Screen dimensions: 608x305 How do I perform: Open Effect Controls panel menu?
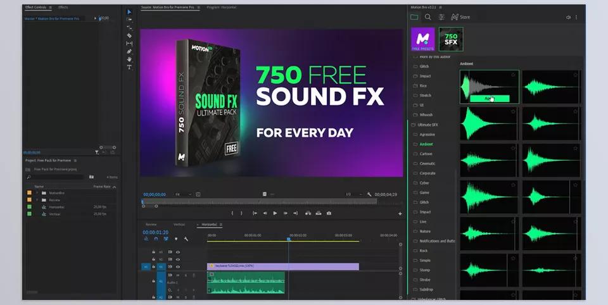(x=50, y=8)
